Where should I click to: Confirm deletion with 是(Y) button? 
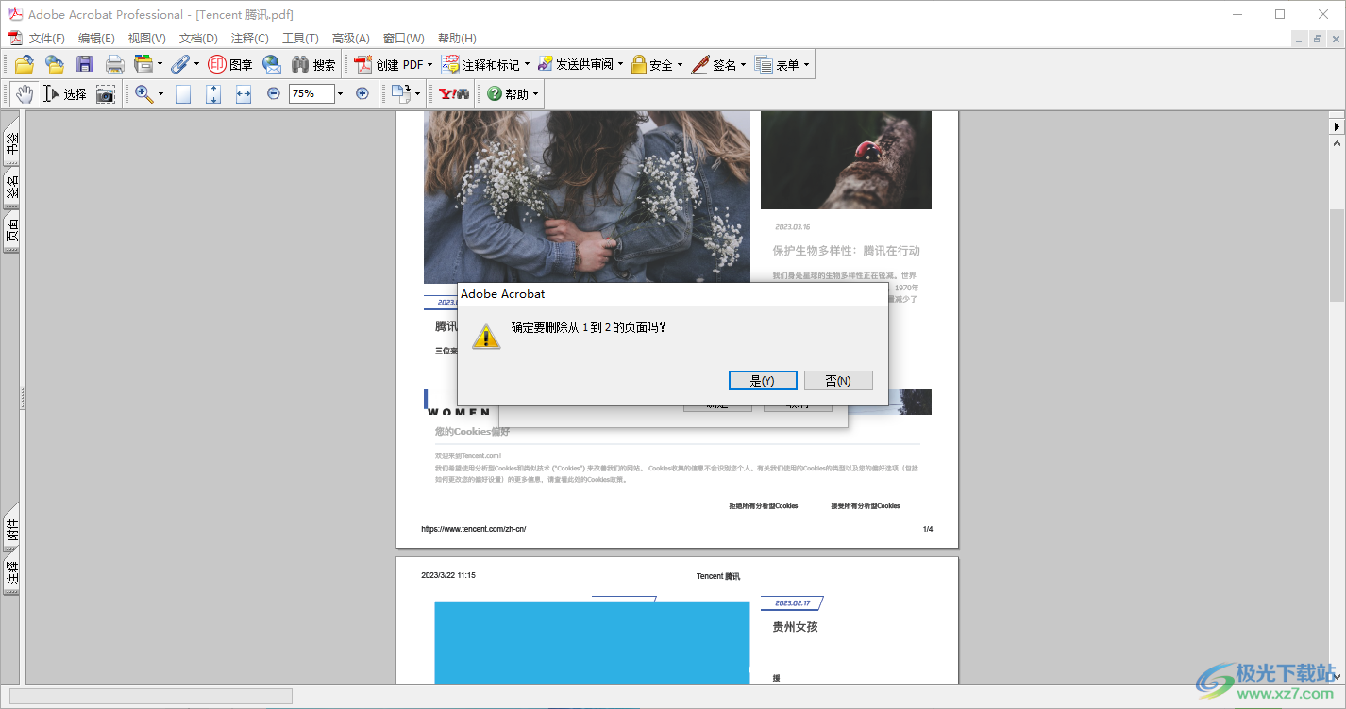[x=763, y=380]
